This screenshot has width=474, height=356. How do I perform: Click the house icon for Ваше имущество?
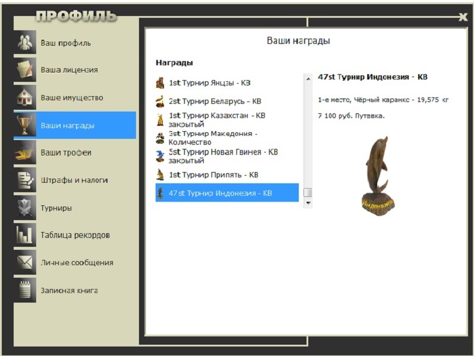pyautogui.click(x=25, y=97)
